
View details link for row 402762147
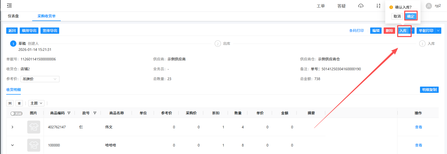(x=418, y=127)
